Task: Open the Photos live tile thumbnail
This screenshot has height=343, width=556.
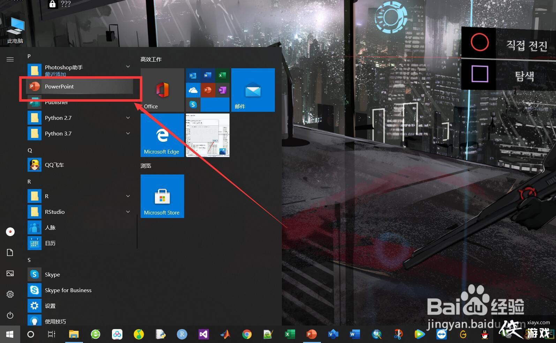Action: (208, 135)
